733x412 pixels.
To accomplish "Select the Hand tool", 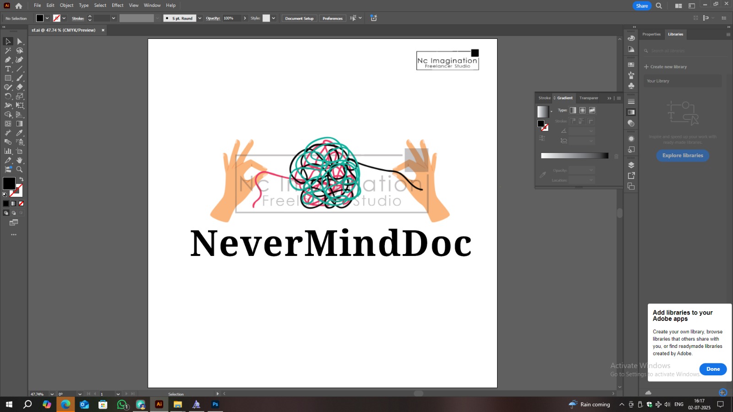I will [x=19, y=160].
